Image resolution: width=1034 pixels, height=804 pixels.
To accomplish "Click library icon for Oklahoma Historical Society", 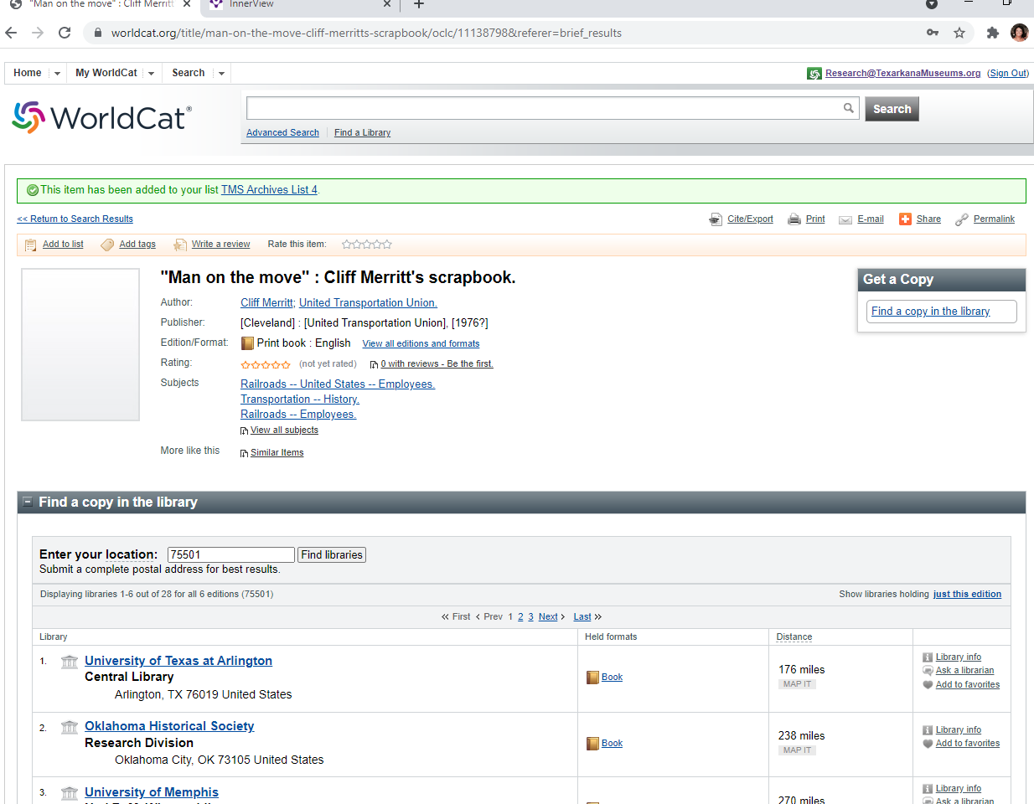I will click(x=70, y=727).
